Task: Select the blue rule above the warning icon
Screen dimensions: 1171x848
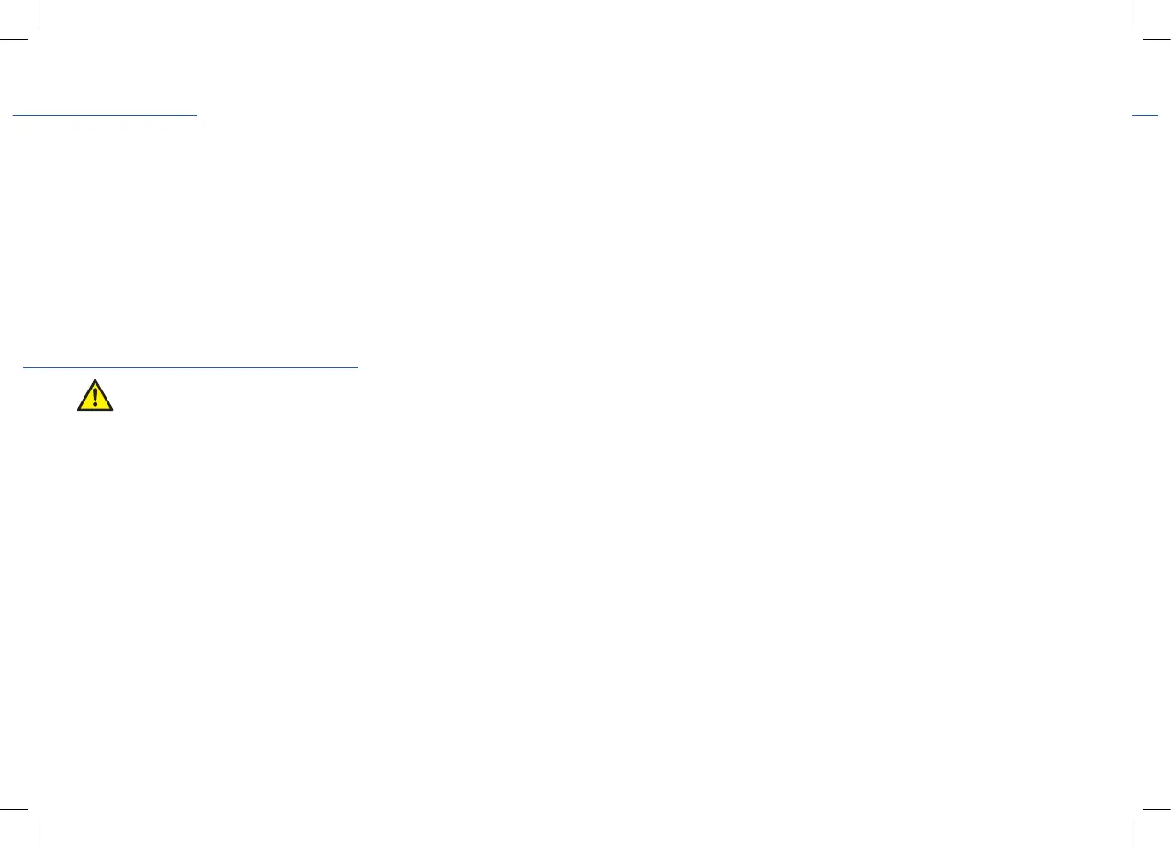Action: pos(190,367)
